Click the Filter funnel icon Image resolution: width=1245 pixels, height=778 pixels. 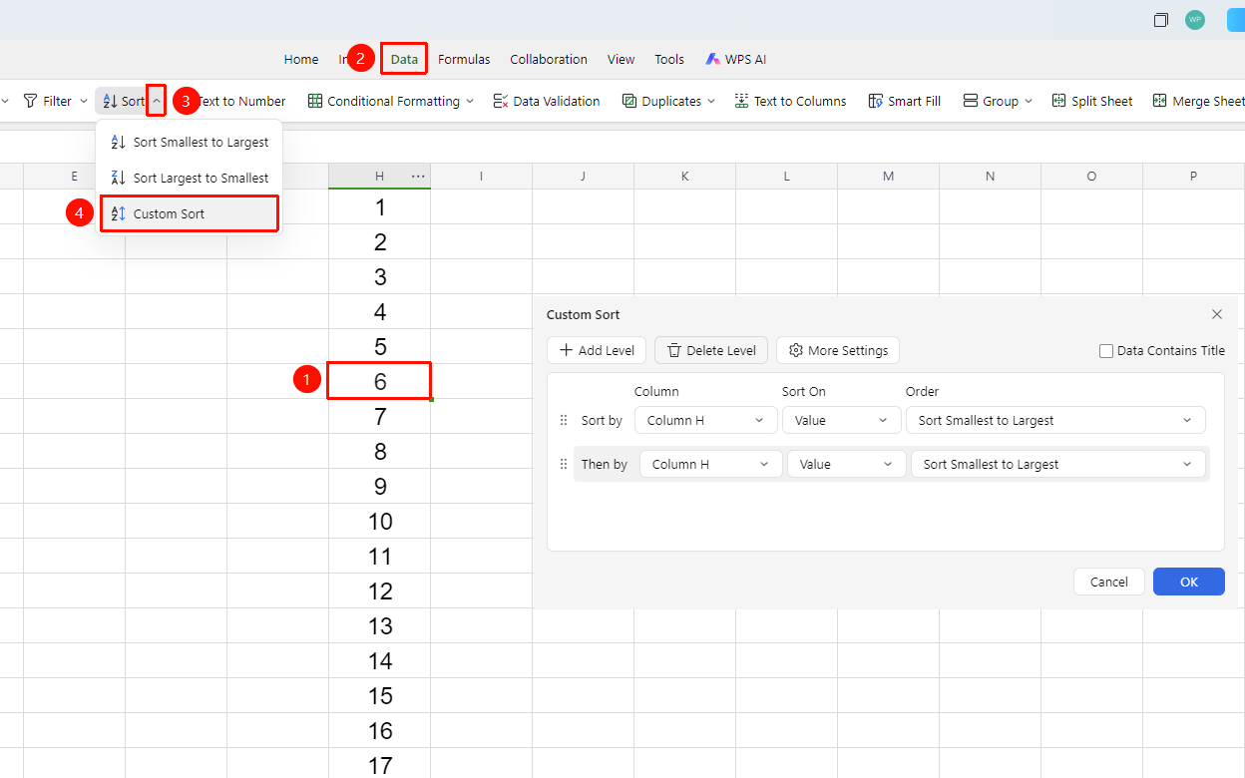pos(30,101)
